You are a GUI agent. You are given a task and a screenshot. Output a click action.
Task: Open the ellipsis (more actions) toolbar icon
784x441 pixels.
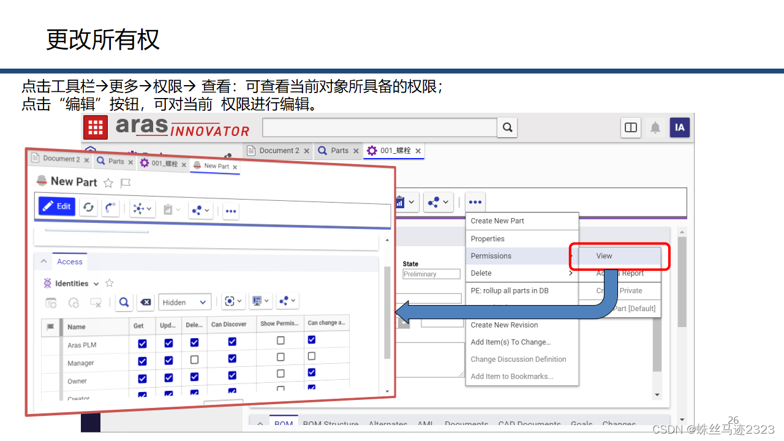pos(475,202)
